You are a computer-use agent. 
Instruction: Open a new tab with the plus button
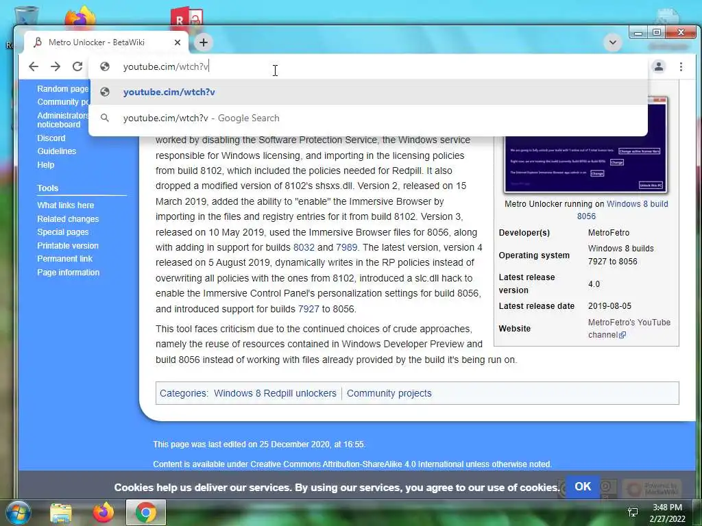pos(204,42)
